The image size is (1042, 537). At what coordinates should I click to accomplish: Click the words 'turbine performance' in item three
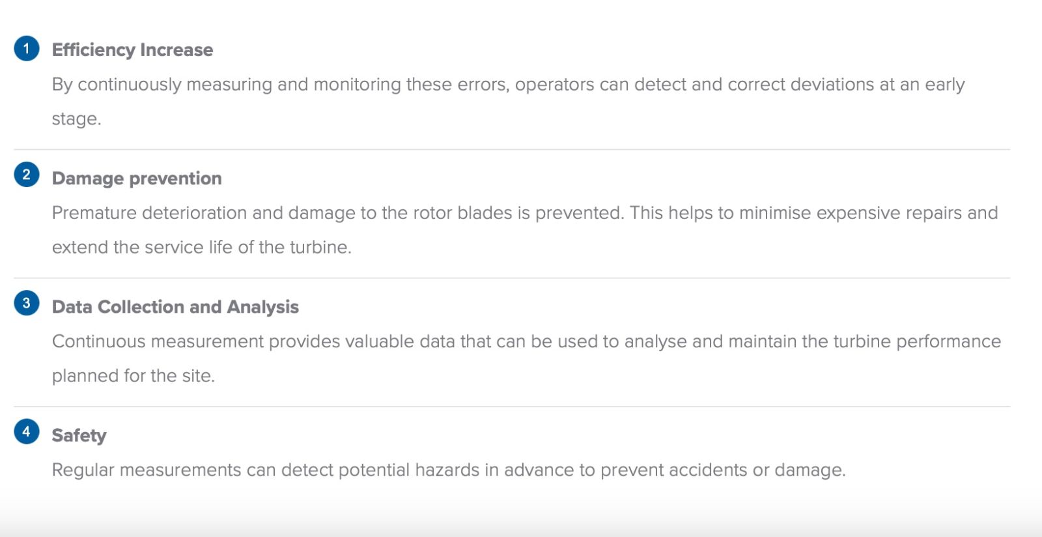pos(917,341)
